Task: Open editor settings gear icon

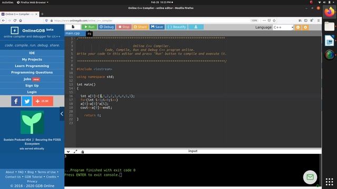Action: [305, 27]
